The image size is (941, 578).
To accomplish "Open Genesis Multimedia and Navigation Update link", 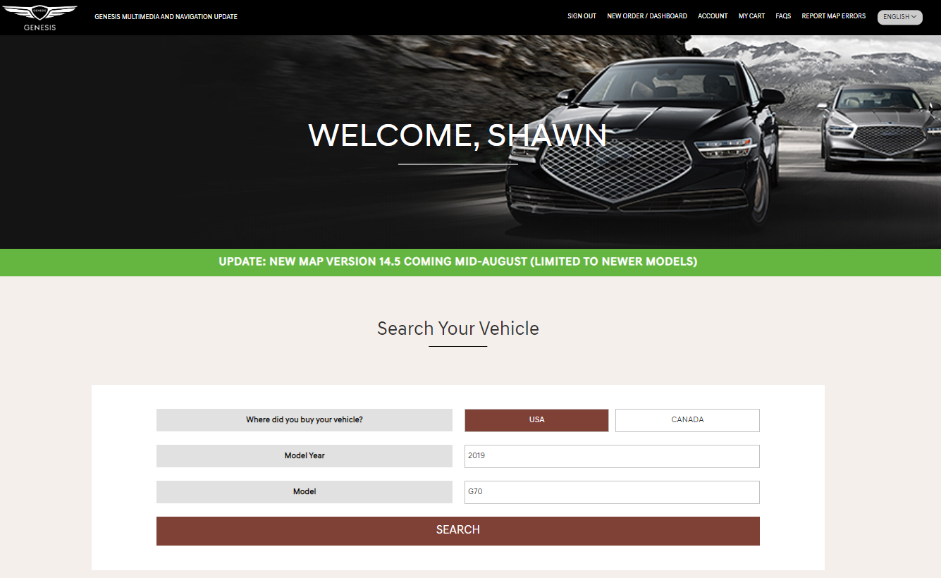I will 166,17.
